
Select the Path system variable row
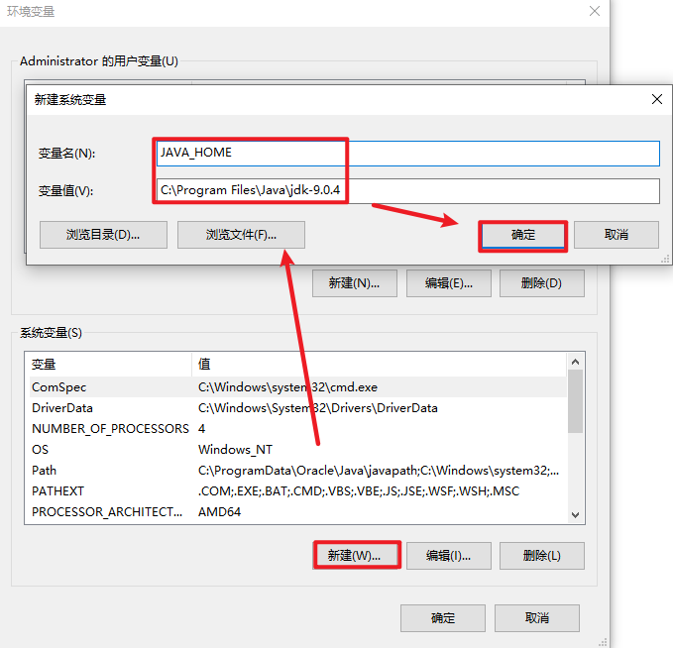pyautogui.click(x=109, y=471)
